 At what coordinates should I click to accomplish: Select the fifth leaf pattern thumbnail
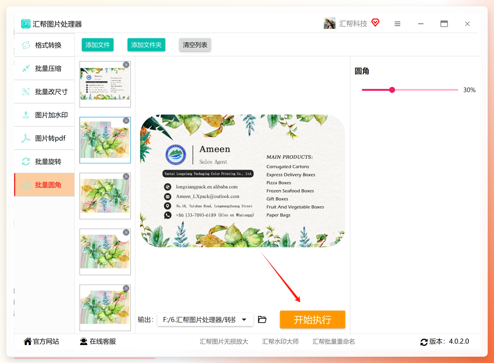coord(105,308)
